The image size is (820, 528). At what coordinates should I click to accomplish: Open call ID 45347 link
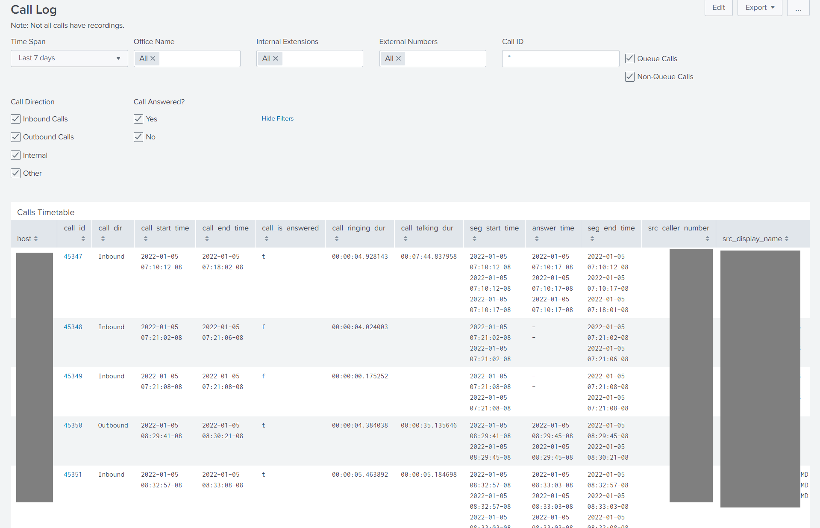click(73, 257)
